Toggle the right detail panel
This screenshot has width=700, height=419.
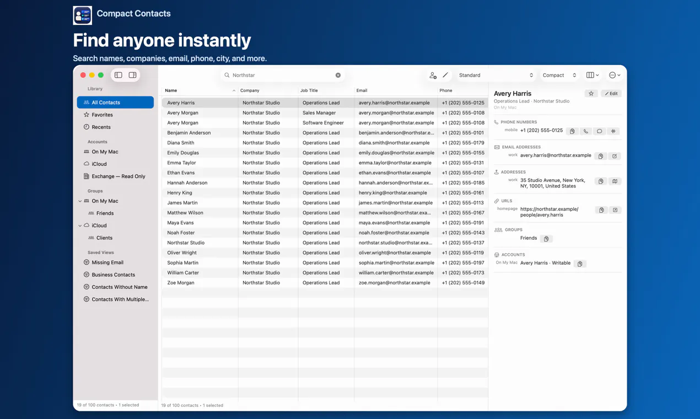(x=132, y=75)
